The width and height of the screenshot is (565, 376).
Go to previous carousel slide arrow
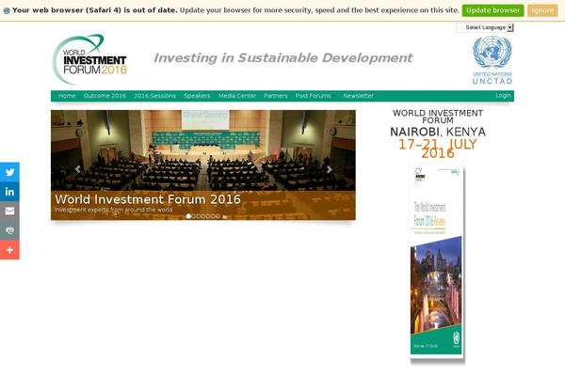tap(78, 169)
